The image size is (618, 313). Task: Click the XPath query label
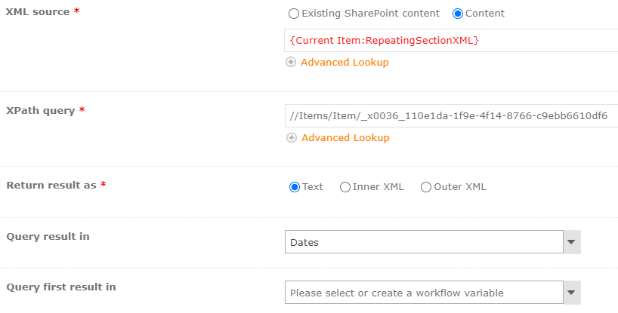pyautogui.click(x=41, y=110)
